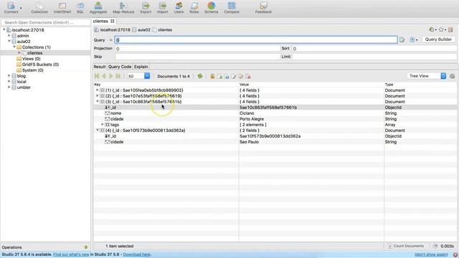The image size is (459, 258).
Task: Click the Skip input field
Action: [198, 57]
